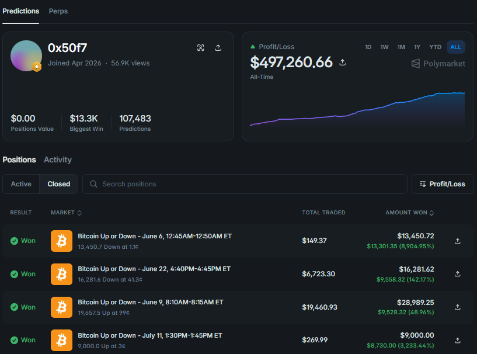Click the 0x50f7 profile avatar
Screen dimensions: 477x354
coord(26,55)
